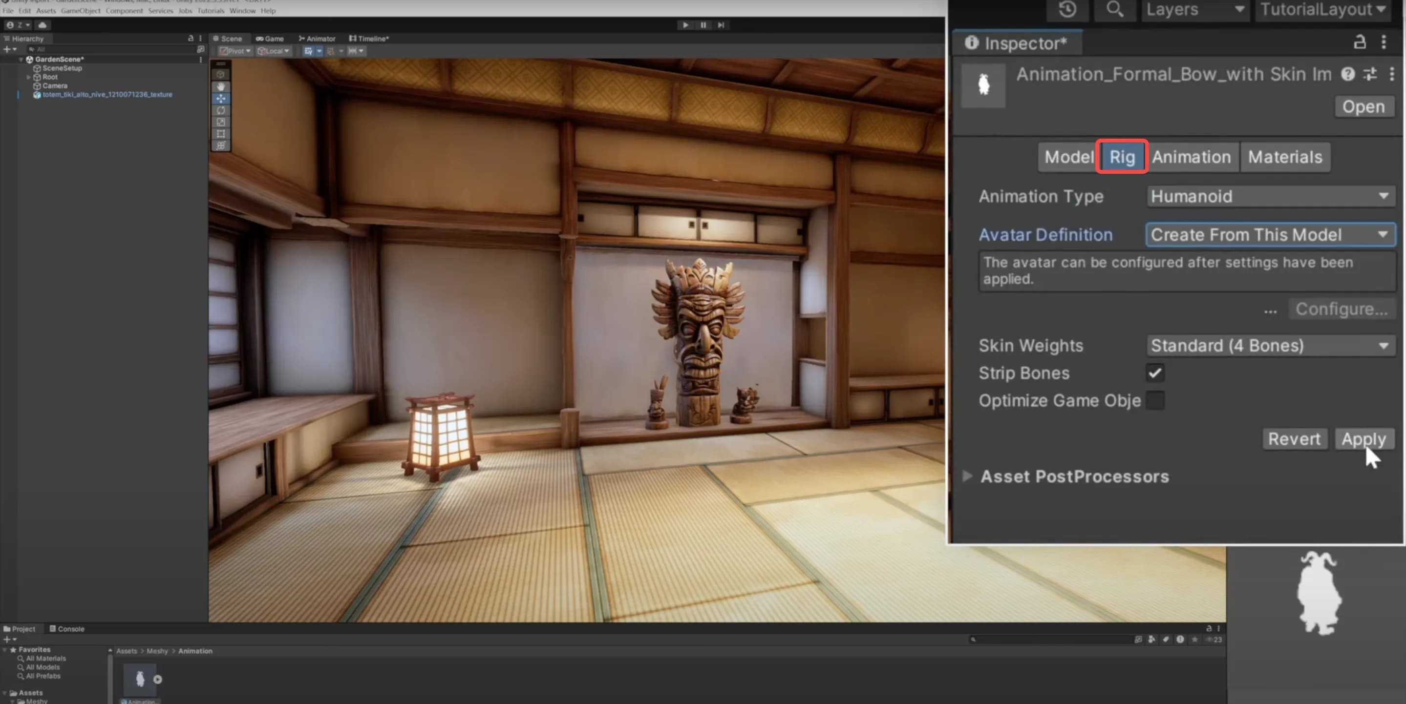Open the search tool at the top right

1115,10
